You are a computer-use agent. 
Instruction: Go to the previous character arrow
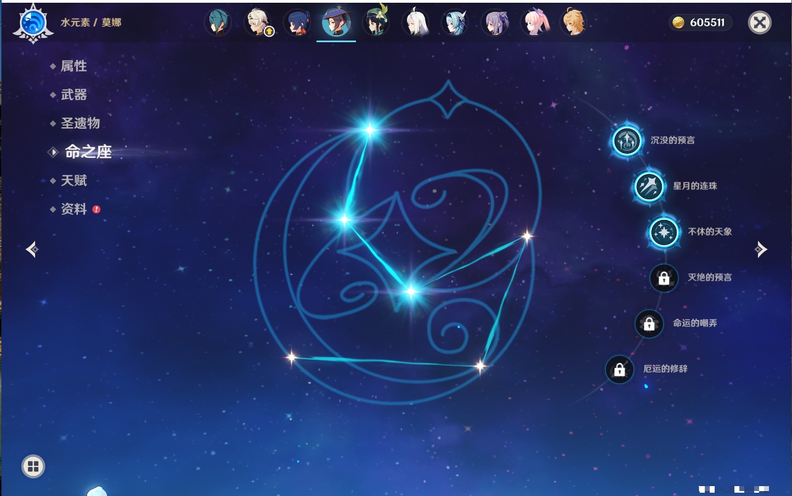[32, 249]
